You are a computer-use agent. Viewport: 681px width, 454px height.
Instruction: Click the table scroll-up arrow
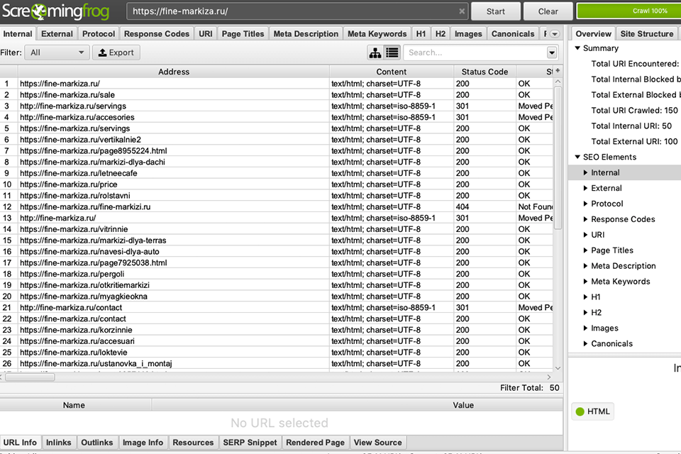[558, 82]
